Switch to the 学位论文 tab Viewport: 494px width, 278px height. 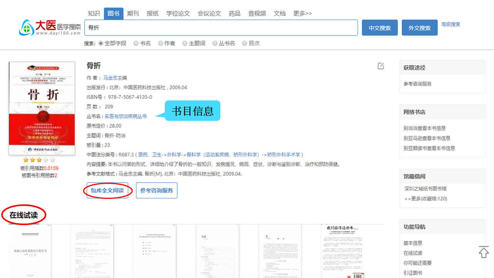[178, 14]
